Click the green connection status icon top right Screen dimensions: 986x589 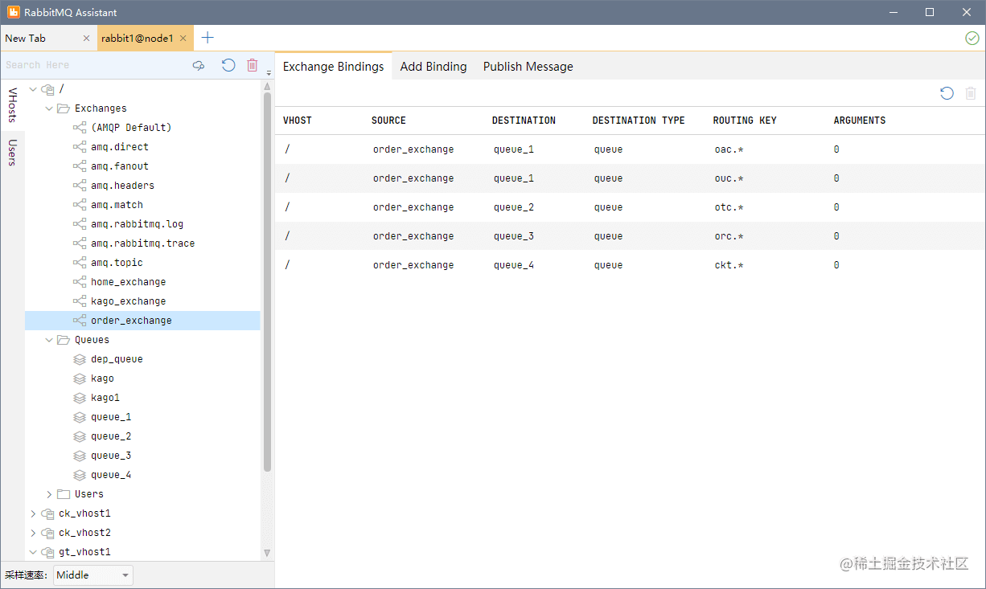972,38
